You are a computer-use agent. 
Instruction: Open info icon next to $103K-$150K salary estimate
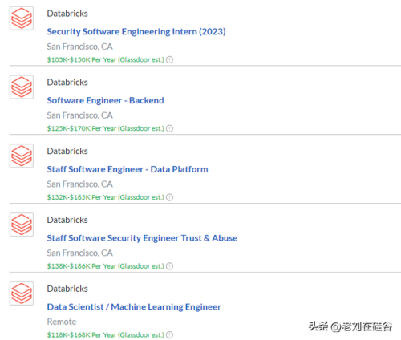(169, 59)
